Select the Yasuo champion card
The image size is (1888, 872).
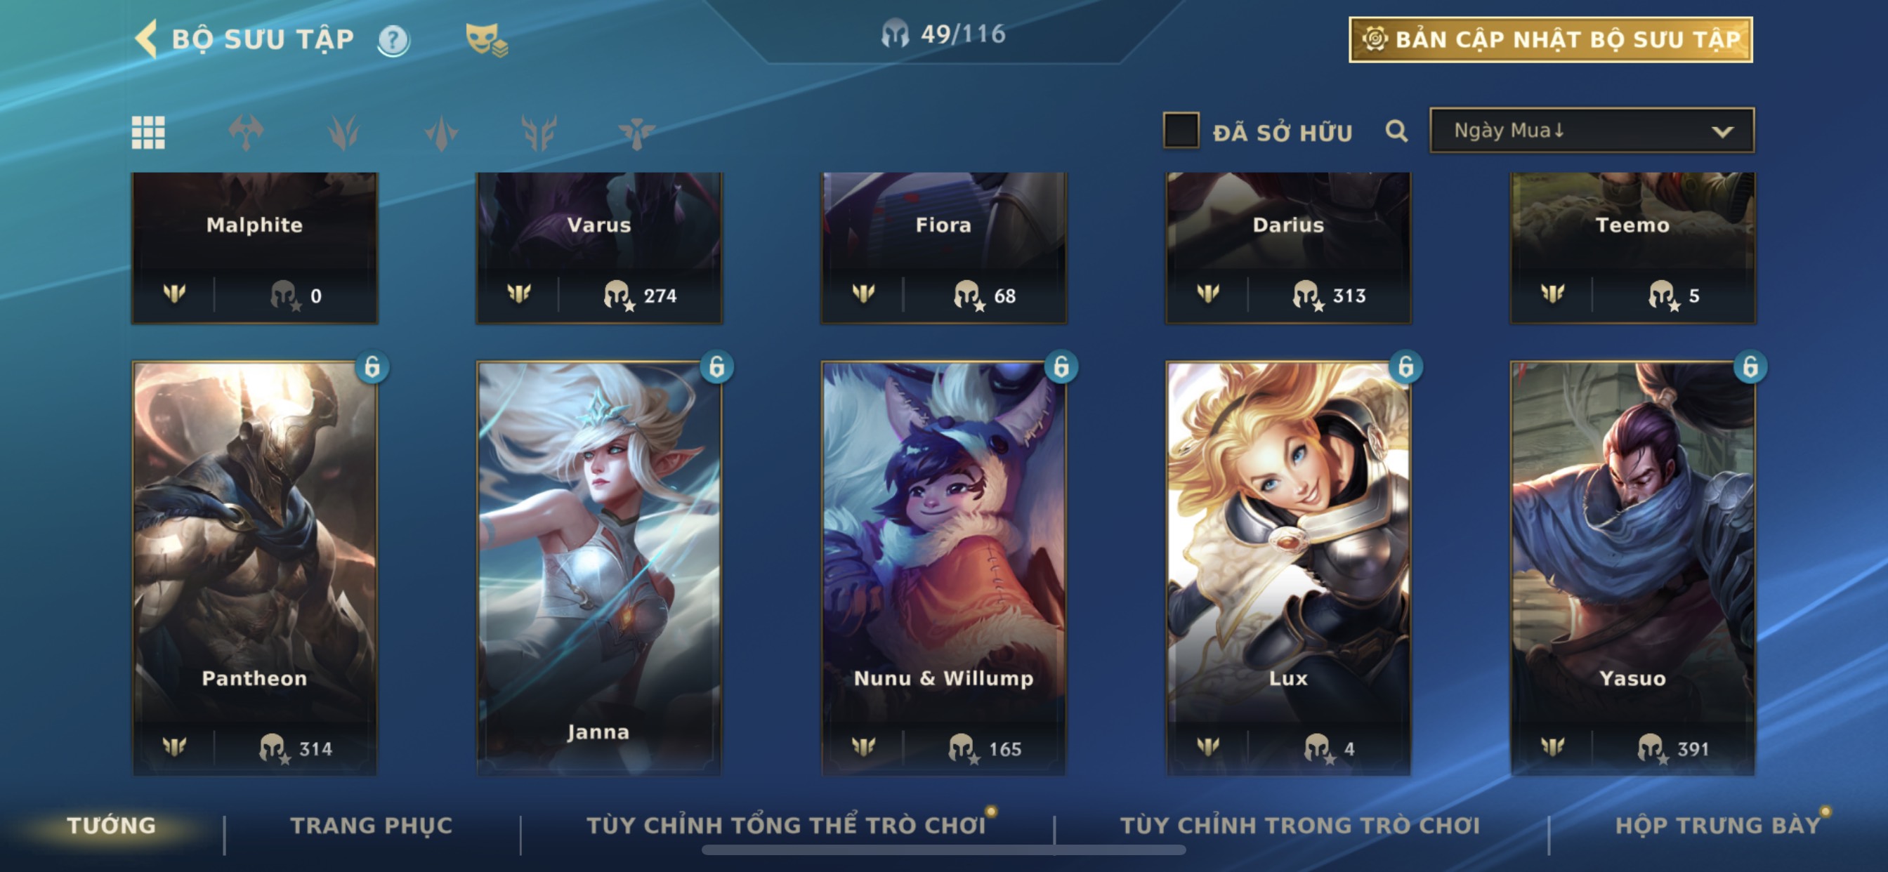[x=1632, y=568]
